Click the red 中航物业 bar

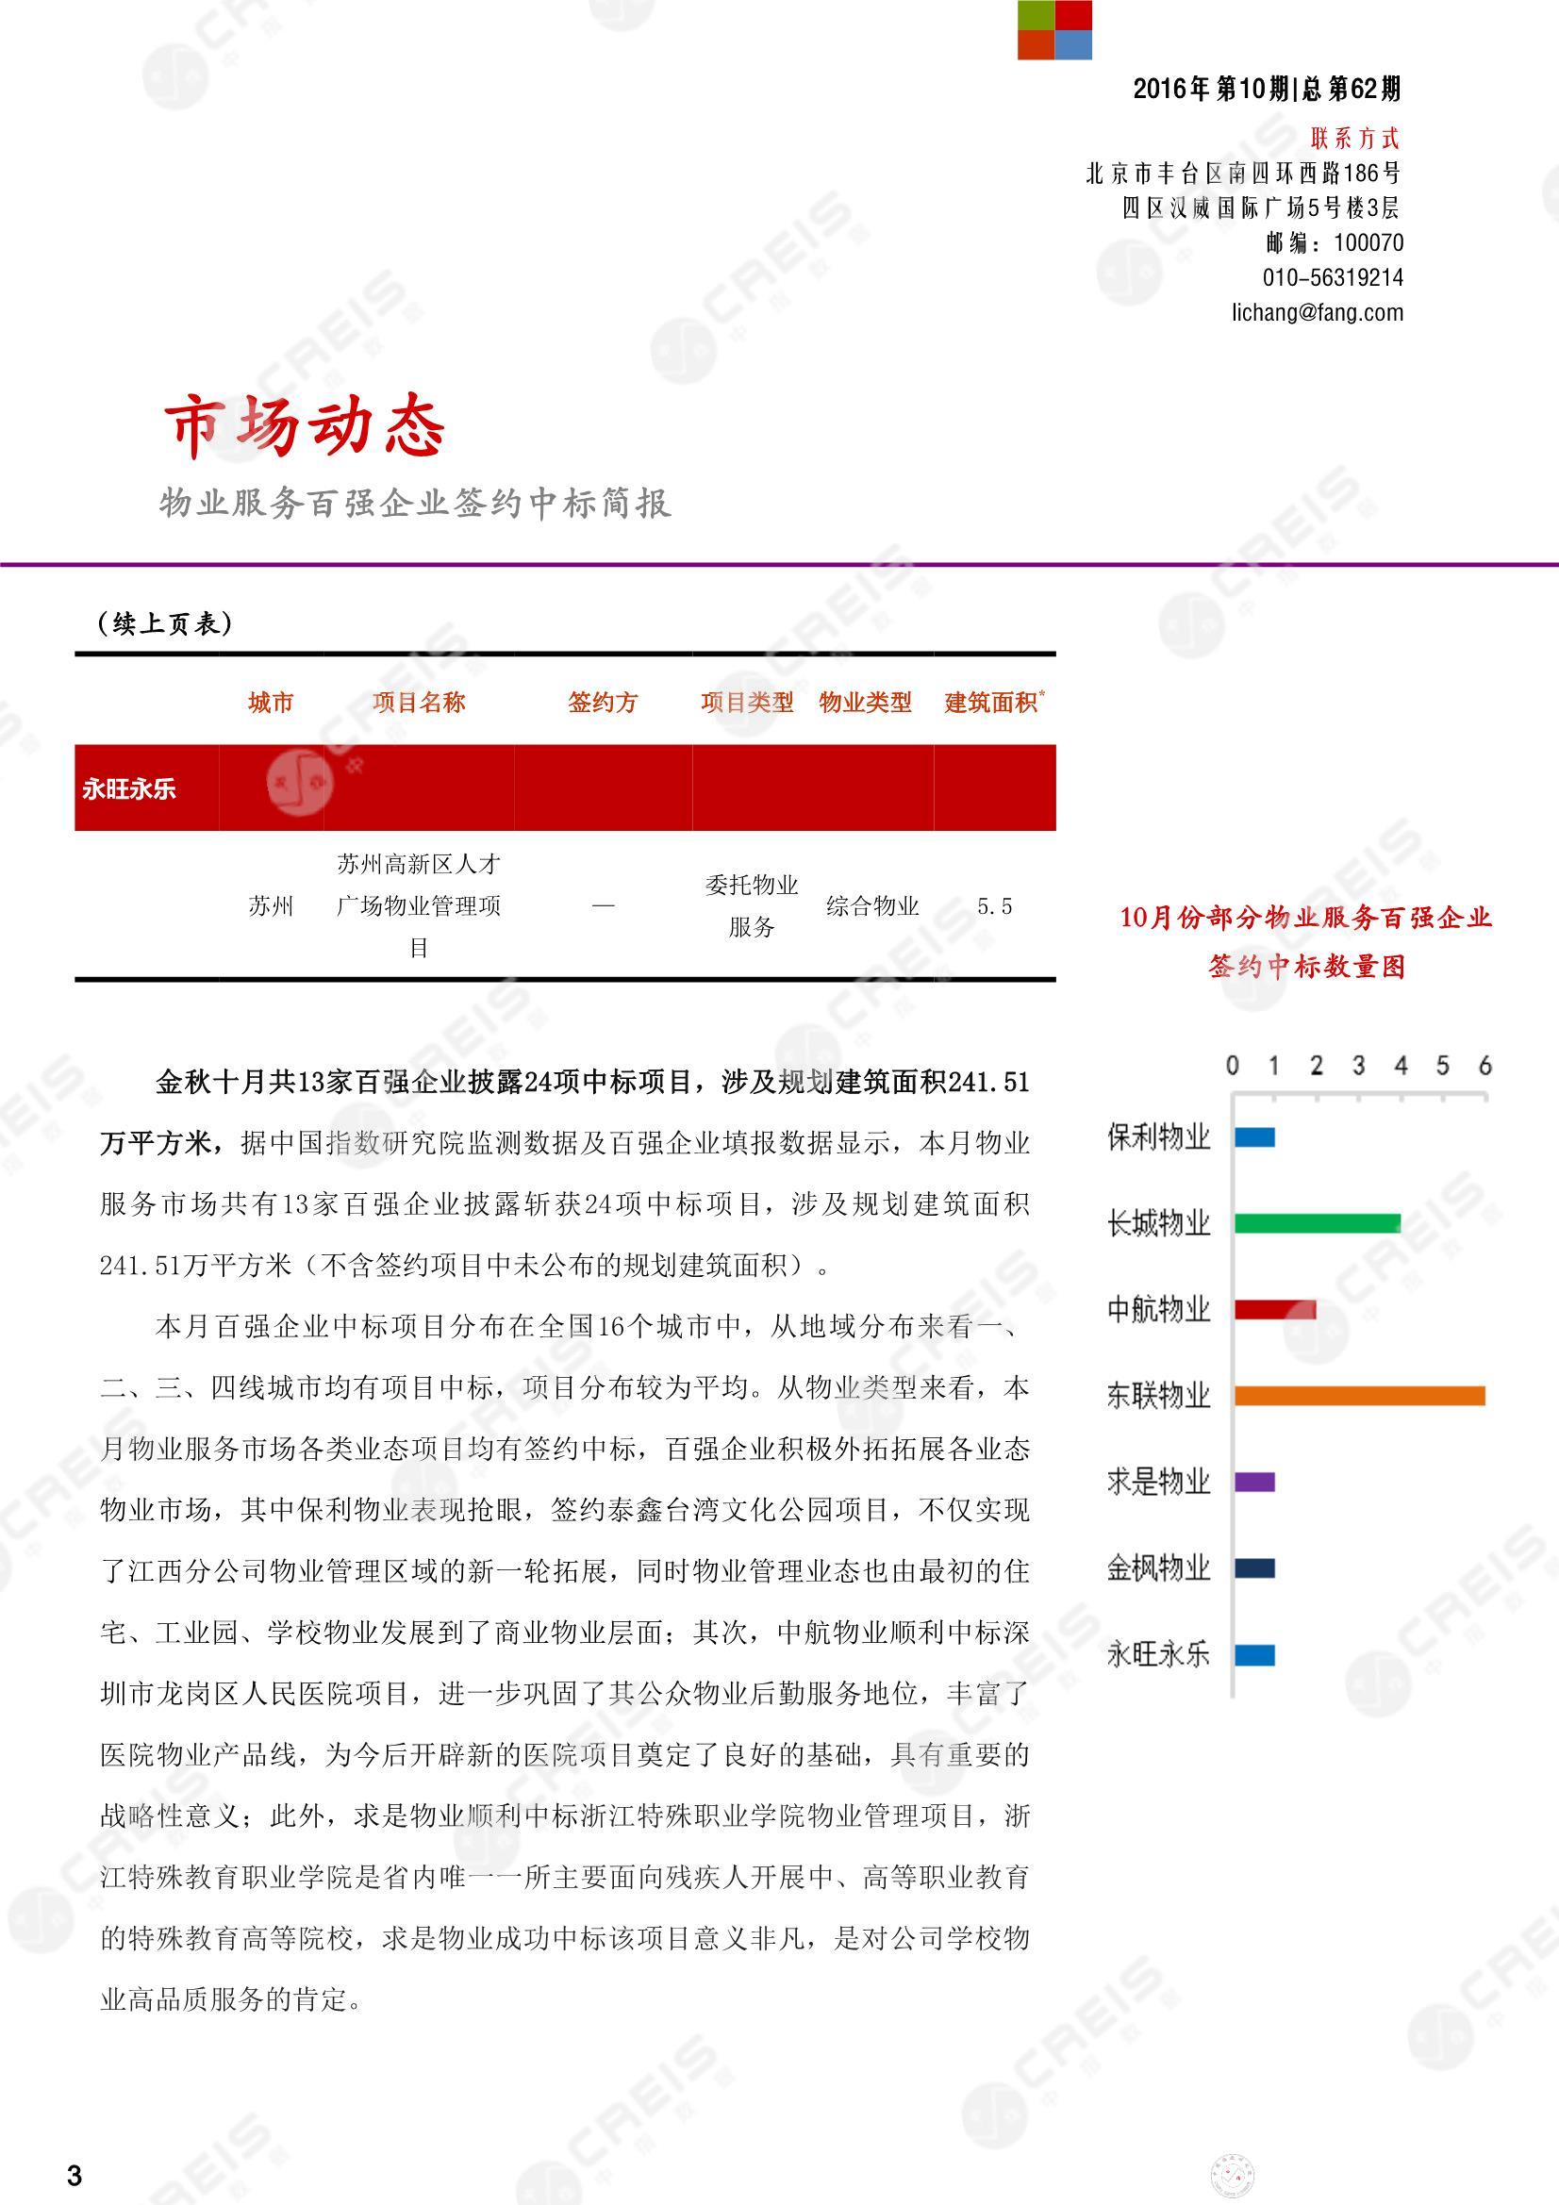coord(1276,1309)
